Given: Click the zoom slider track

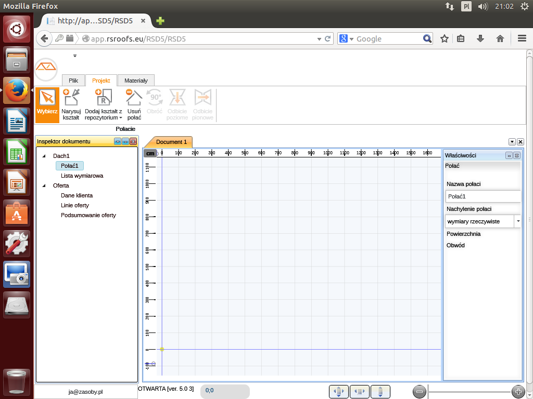Looking at the screenshot, I should [468, 392].
